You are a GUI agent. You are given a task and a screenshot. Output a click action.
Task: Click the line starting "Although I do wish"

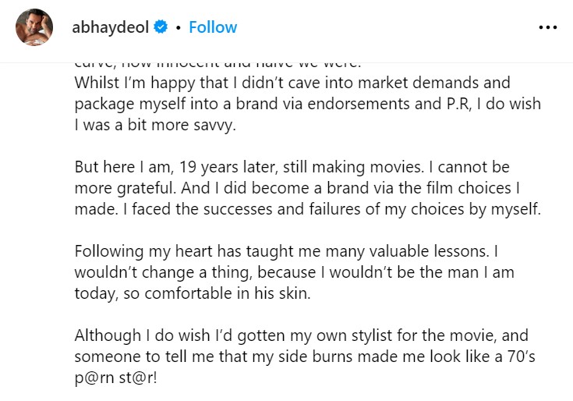pos(301,335)
